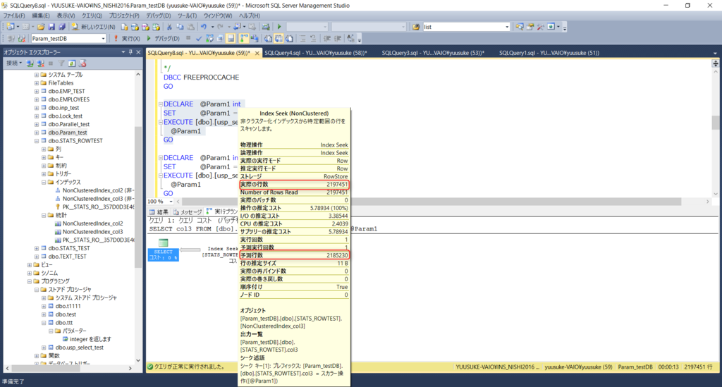Expand dbo.usp_select_test stored procedure

pyautogui.click(x=44, y=348)
